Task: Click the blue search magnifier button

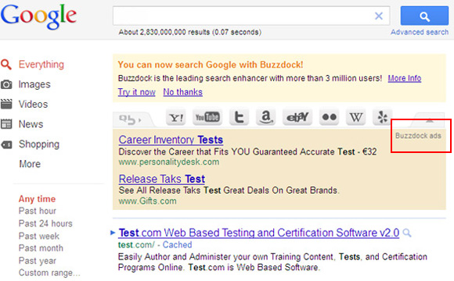Action: click(x=424, y=16)
